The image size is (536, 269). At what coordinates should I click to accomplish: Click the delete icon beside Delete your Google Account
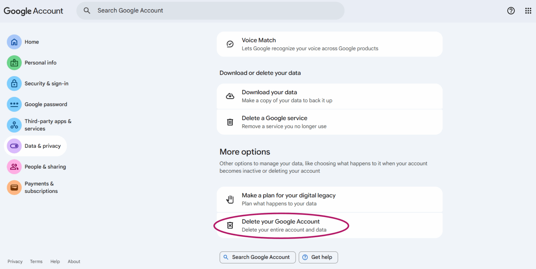coord(230,225)
